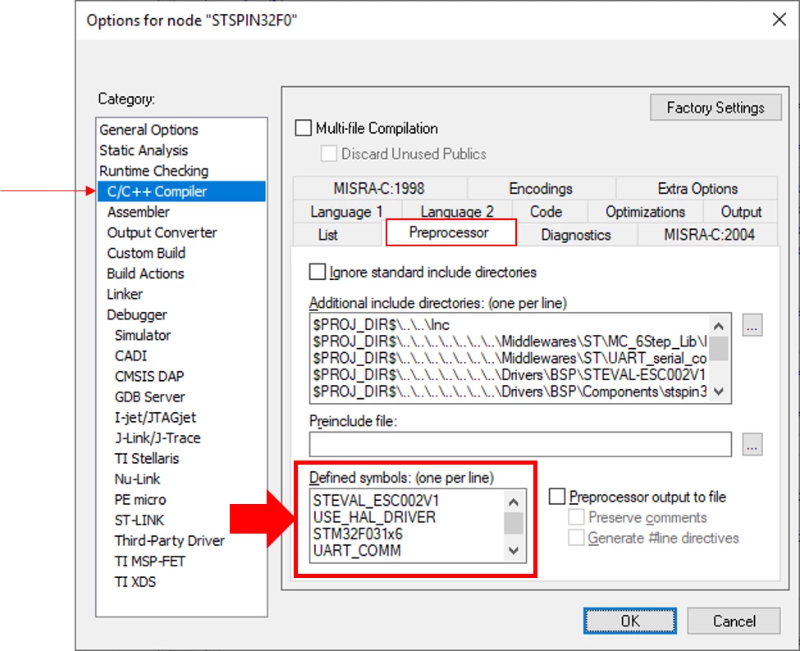The image size is (800, 651).
Task: Click the STM32F031x6 defined symbol
Action: 358,534
